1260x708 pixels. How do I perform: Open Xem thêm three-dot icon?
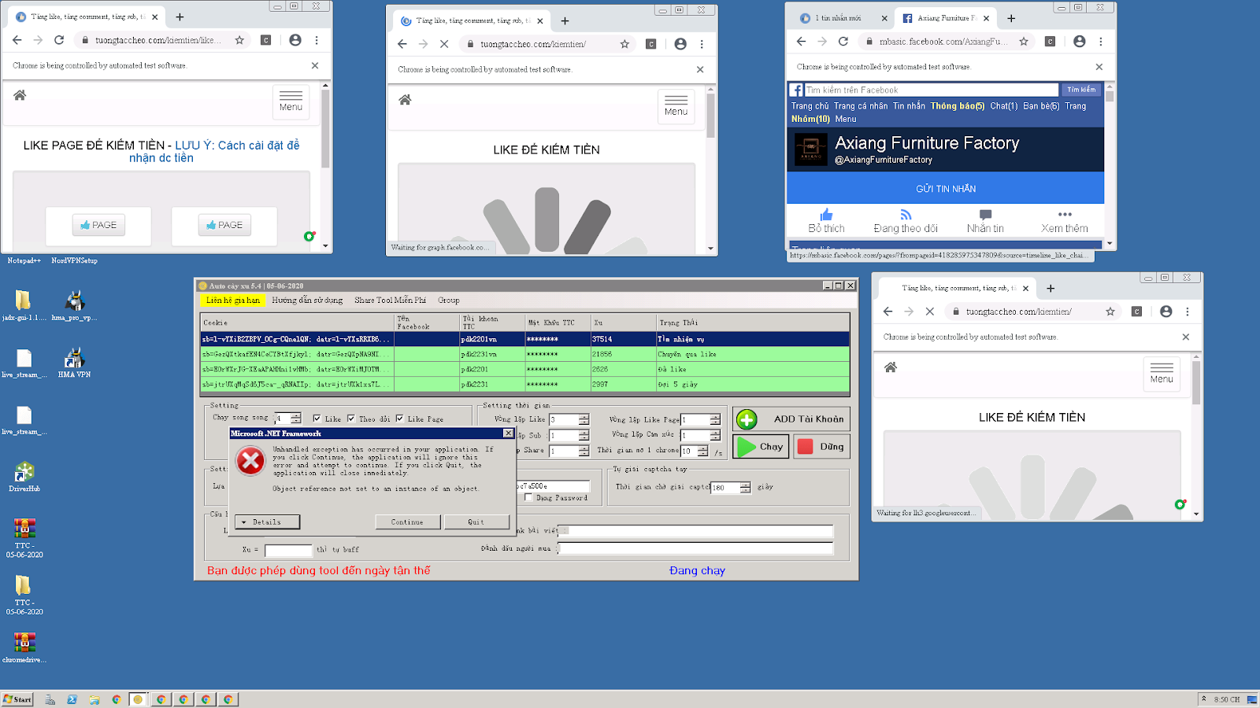(x=1065, y=214)
